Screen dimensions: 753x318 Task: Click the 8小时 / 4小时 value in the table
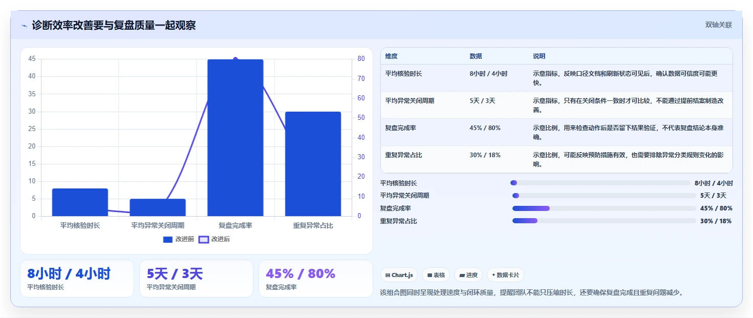tap(488, 74)
